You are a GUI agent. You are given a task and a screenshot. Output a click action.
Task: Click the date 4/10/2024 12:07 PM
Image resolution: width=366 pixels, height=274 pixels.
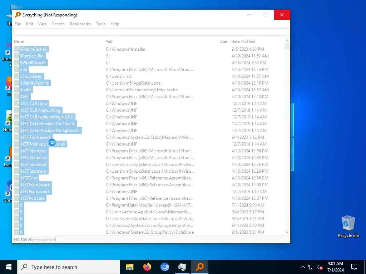tap(250, 198)
